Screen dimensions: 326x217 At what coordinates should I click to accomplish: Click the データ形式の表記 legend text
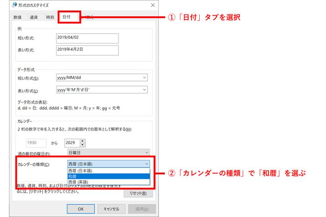tap(69, 105)
